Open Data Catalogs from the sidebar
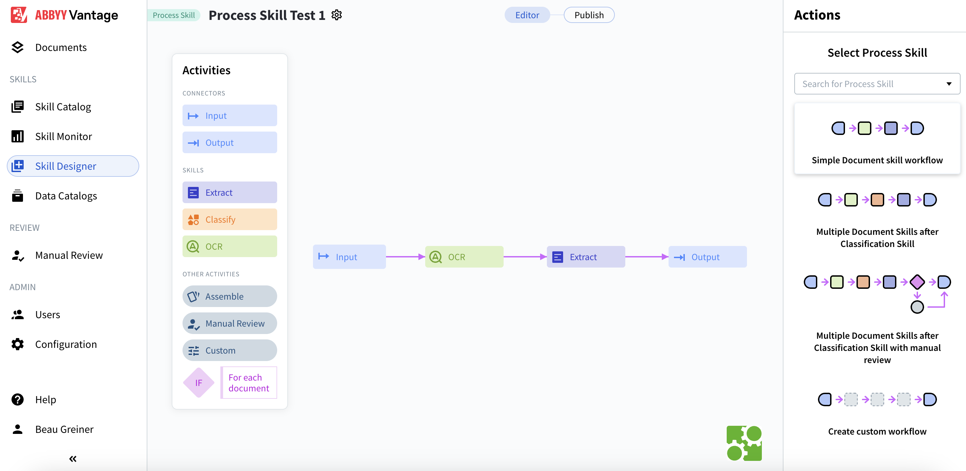This screenshot has height=471, width=966. [x=66, y=195]
